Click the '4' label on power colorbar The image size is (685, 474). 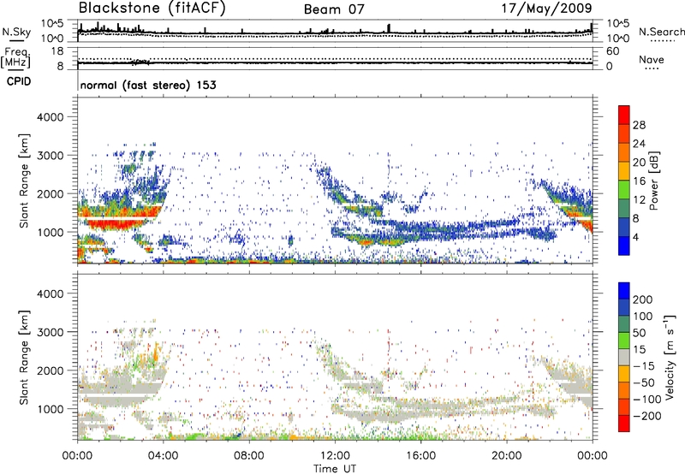pos(636,237)
